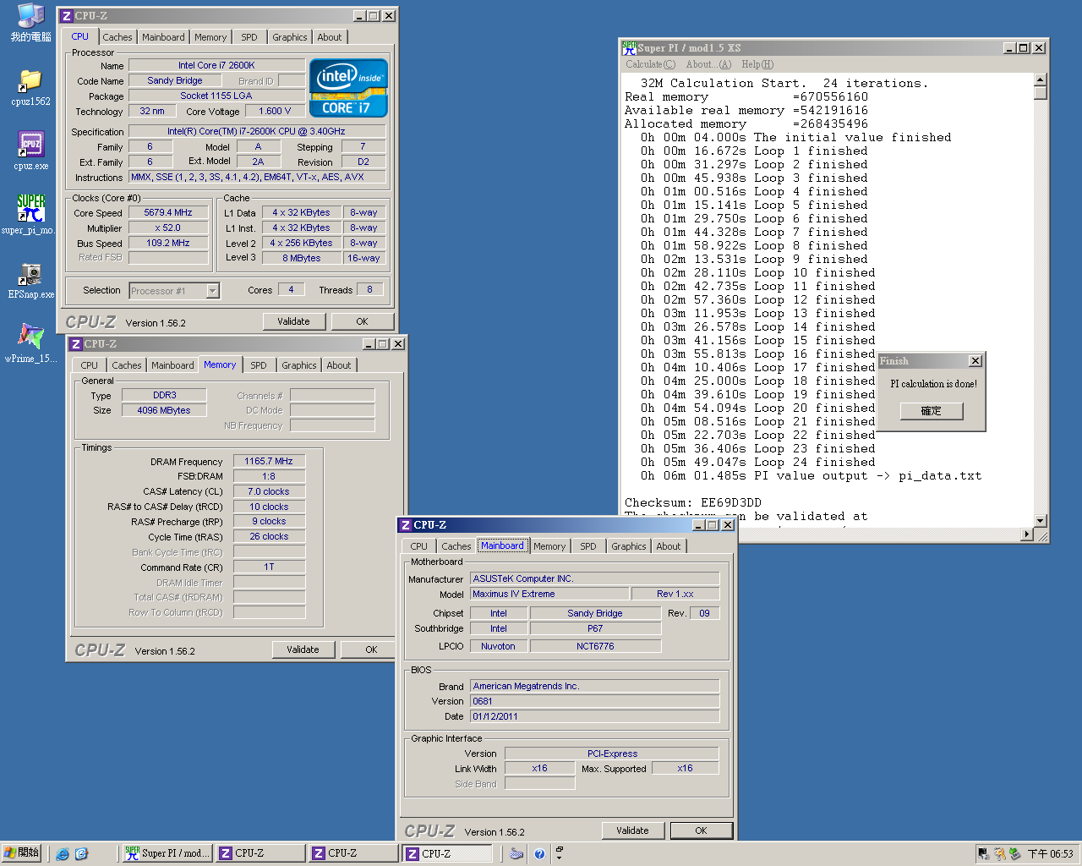Launch Internet Explorer from quick launch
This screenshot has height=866, width=1082.
[62, 854]
